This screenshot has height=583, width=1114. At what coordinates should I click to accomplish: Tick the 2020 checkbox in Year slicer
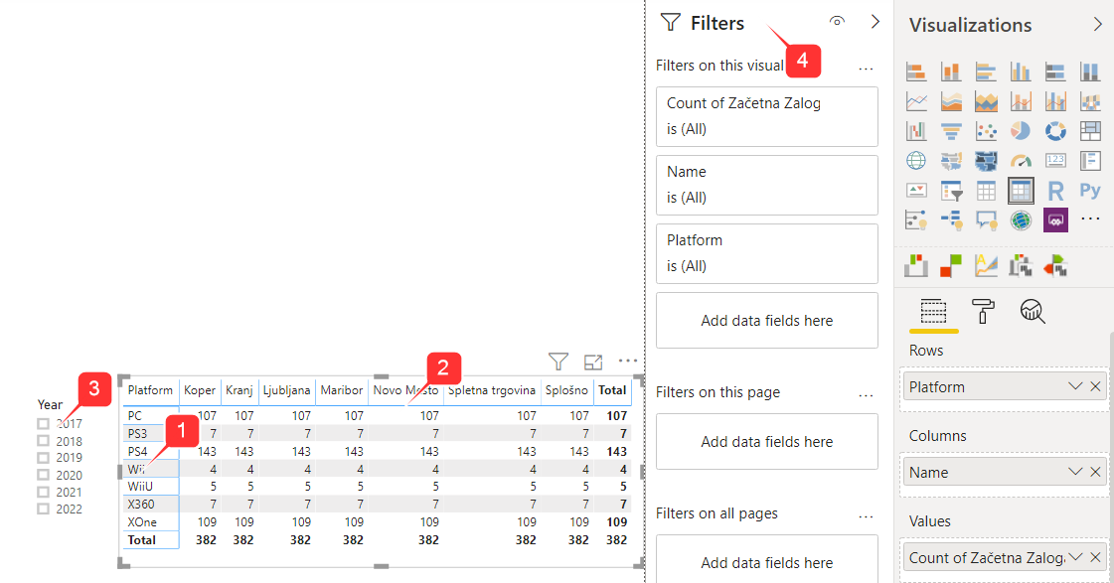(x=44, y=475)
